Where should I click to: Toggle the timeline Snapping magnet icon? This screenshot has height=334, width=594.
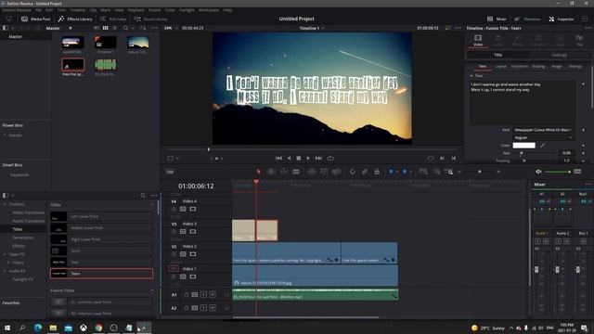pyautogui.click(x=352, y=172)
